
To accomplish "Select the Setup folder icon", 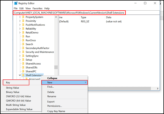I will pyautogui.click(x=23, y=60).
